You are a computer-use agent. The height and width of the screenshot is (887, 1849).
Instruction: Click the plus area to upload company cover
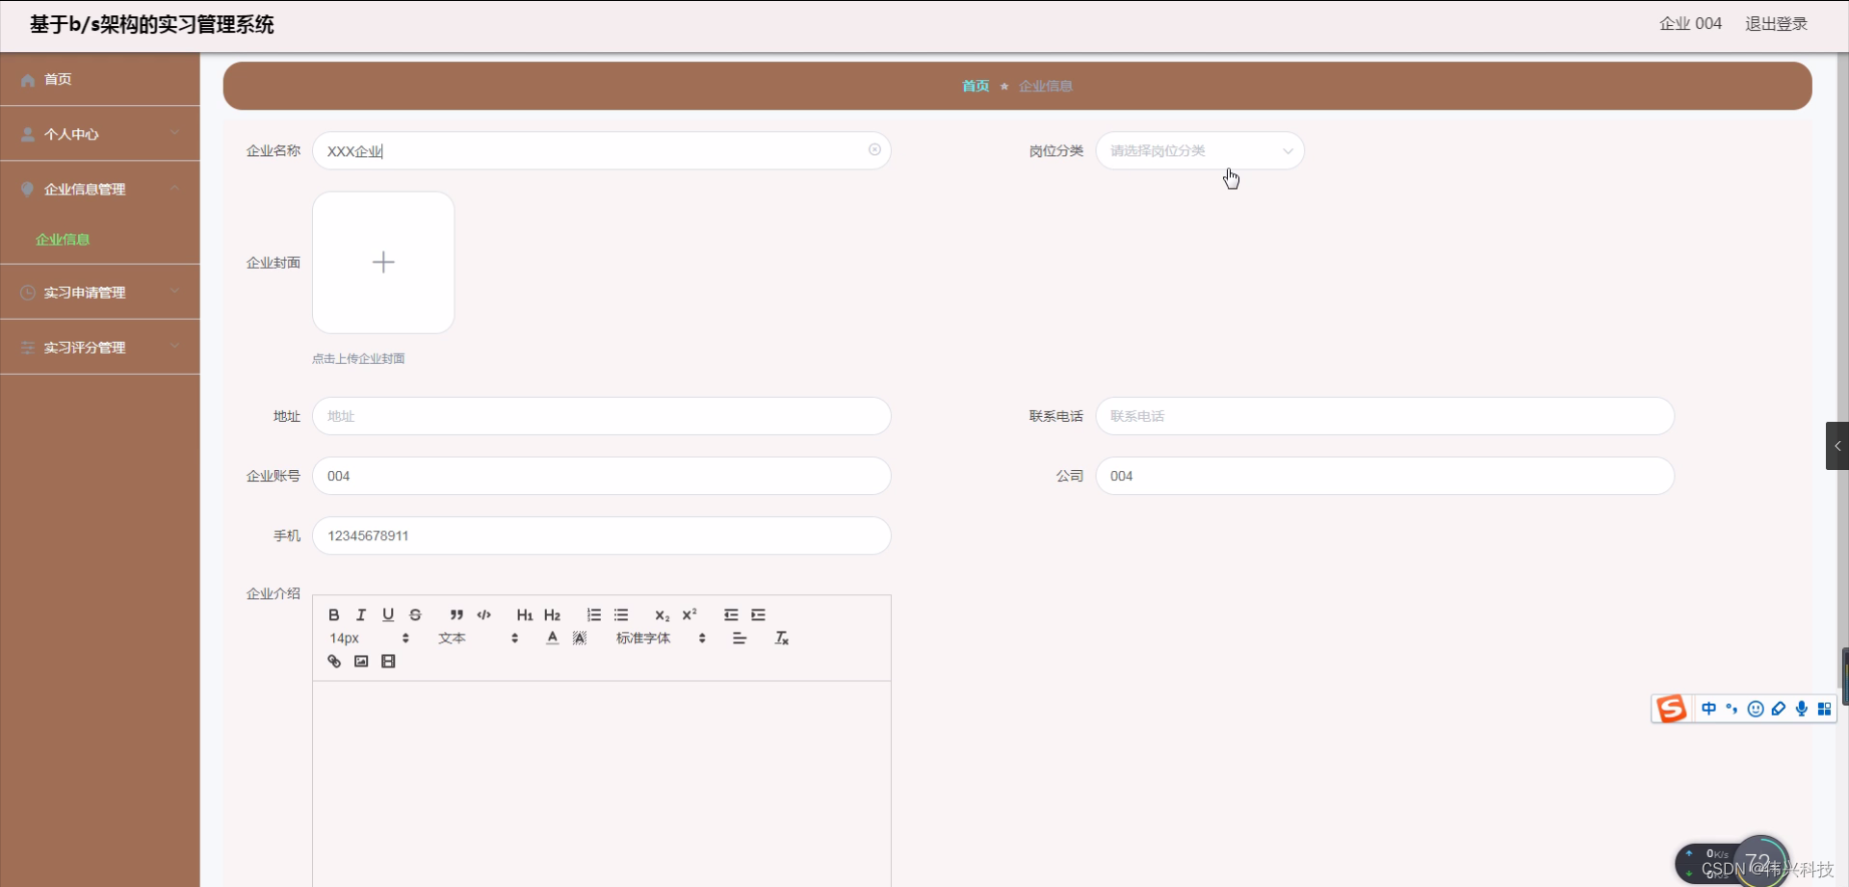tap(382, 261)
